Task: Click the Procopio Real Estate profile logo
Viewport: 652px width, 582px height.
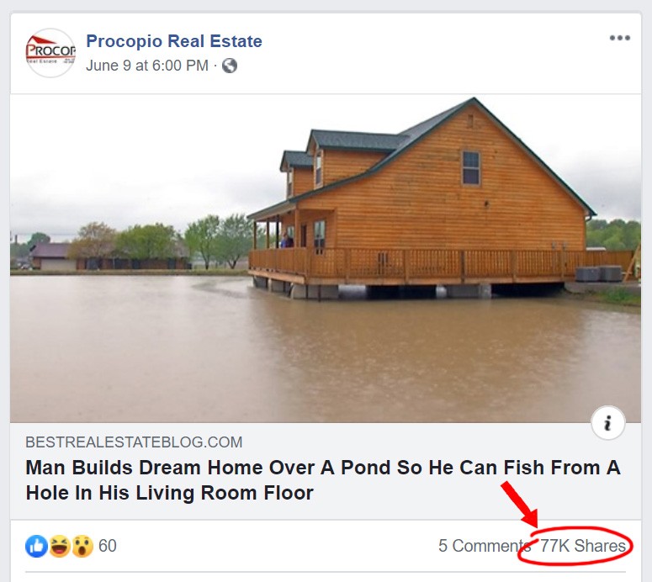Action: point(50,53)
